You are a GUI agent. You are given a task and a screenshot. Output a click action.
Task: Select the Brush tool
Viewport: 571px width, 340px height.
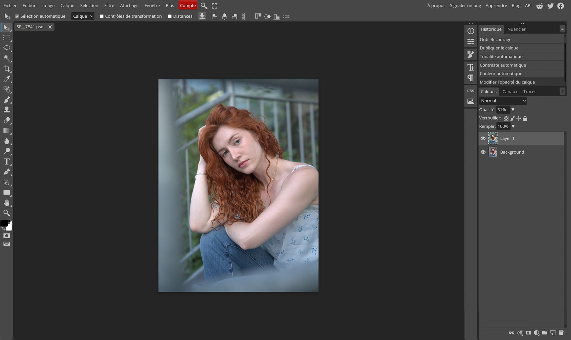pyautogui.click(x=7, y=100)
